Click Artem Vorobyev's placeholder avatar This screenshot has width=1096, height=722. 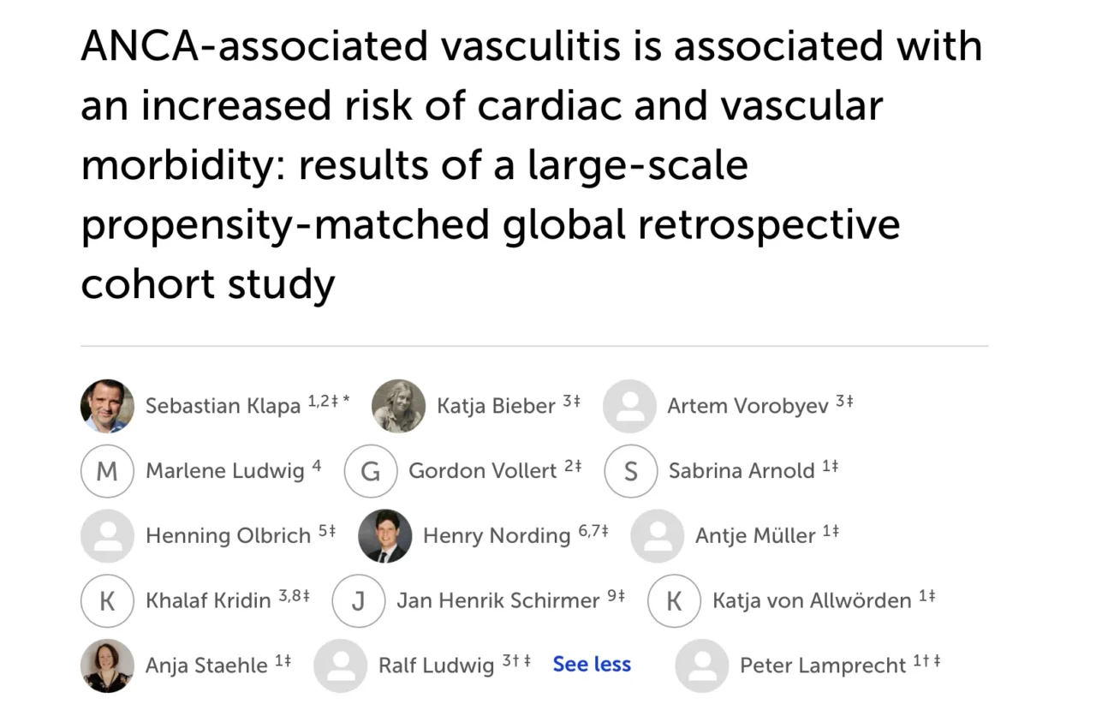[630, 406]
